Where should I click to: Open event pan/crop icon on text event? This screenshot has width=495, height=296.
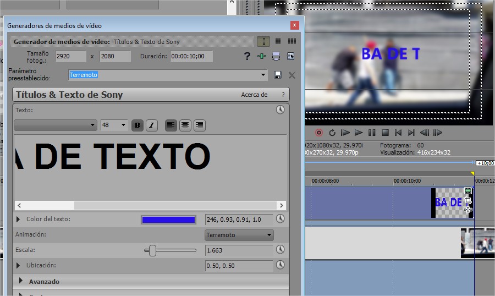[x=468, y=200]
